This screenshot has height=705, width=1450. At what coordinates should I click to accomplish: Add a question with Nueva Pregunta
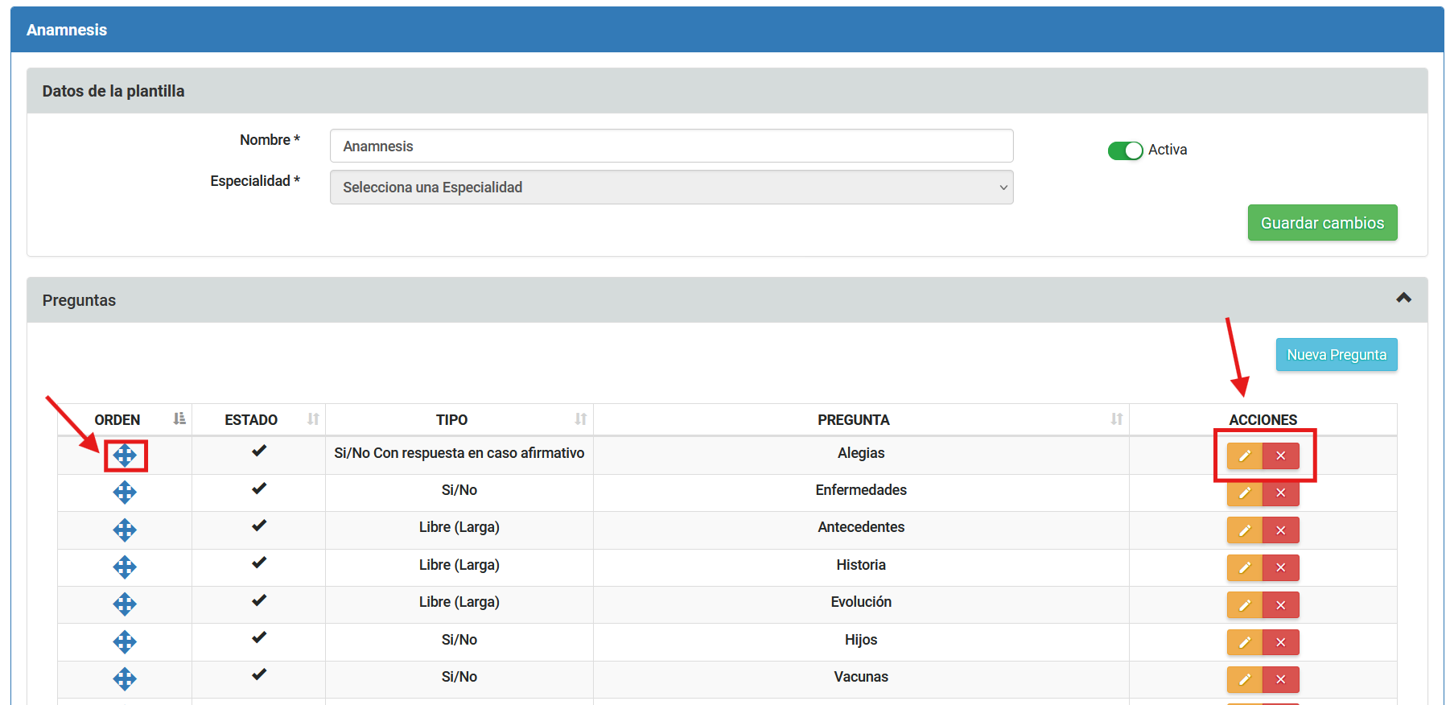coord(1336,355)
